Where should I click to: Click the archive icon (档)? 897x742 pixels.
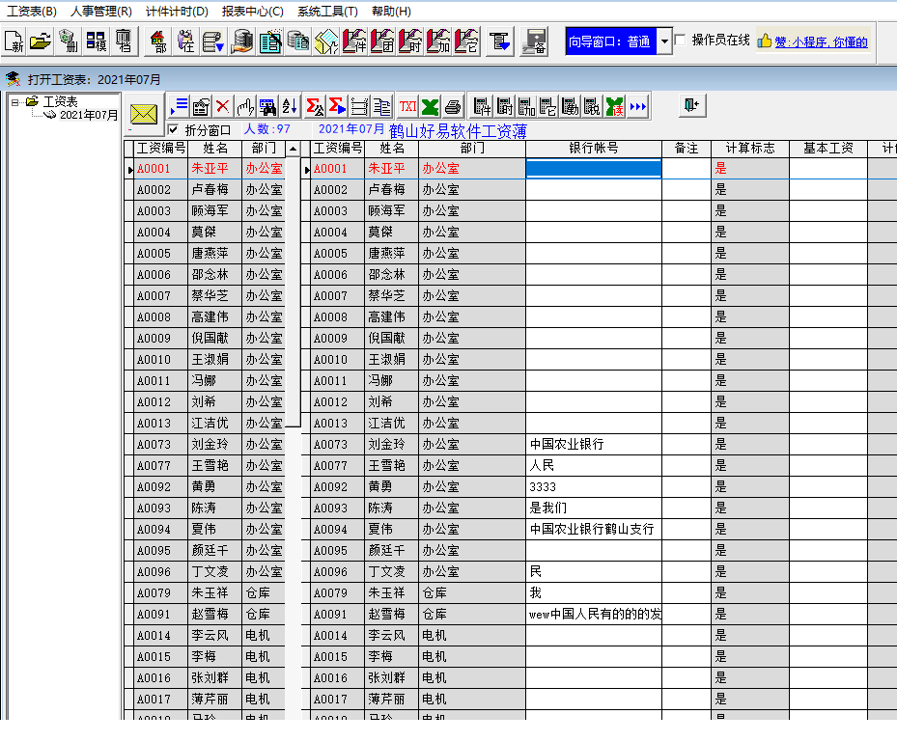point(124,41)
